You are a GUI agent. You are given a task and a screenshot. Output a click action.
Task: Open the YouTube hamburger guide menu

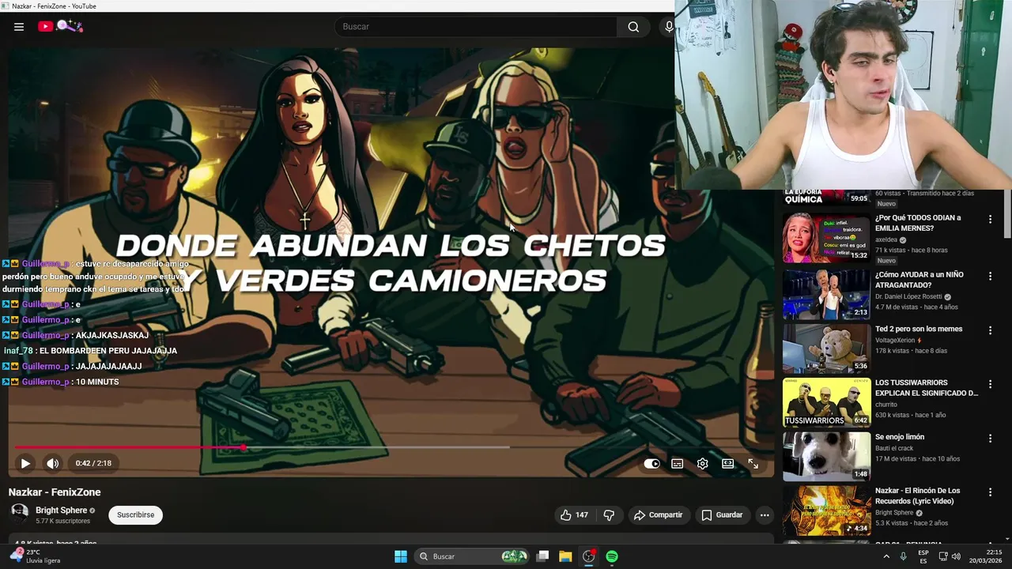click(x=19, y=27)
